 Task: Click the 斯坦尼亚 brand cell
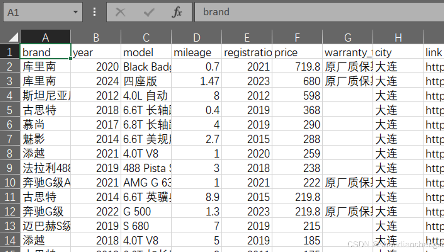coord(45,95)
